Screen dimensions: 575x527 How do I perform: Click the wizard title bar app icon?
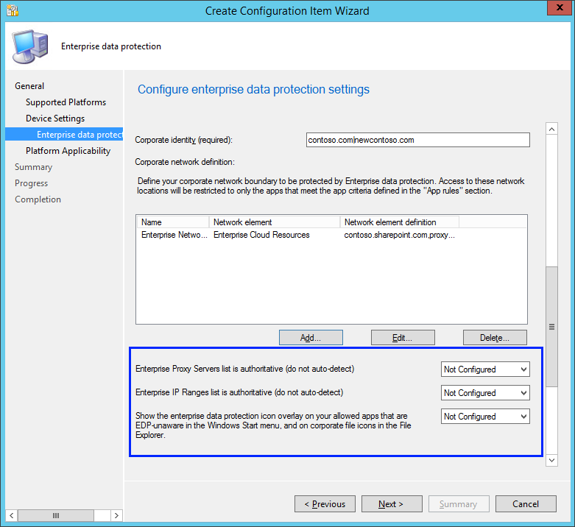click(12, 10)
